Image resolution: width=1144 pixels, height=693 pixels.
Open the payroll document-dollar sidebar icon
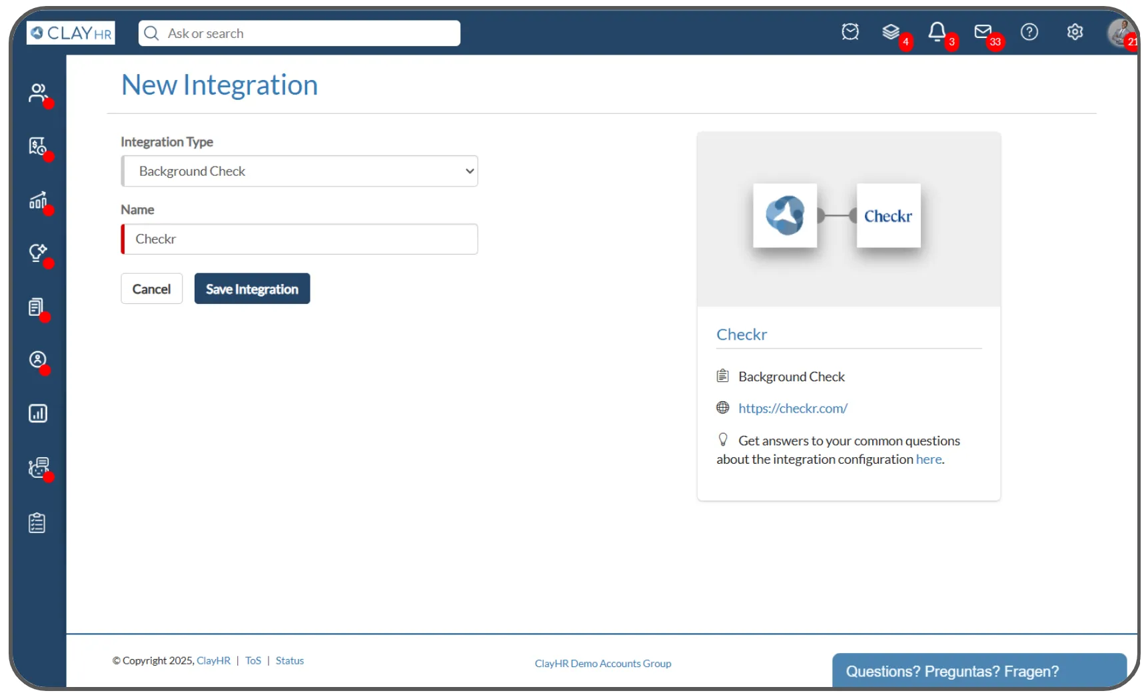pos(38,146)
